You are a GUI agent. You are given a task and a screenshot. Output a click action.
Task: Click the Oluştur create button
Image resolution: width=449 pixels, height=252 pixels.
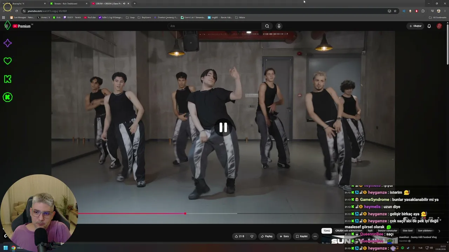pyautogui.click(x=415, y=26)
